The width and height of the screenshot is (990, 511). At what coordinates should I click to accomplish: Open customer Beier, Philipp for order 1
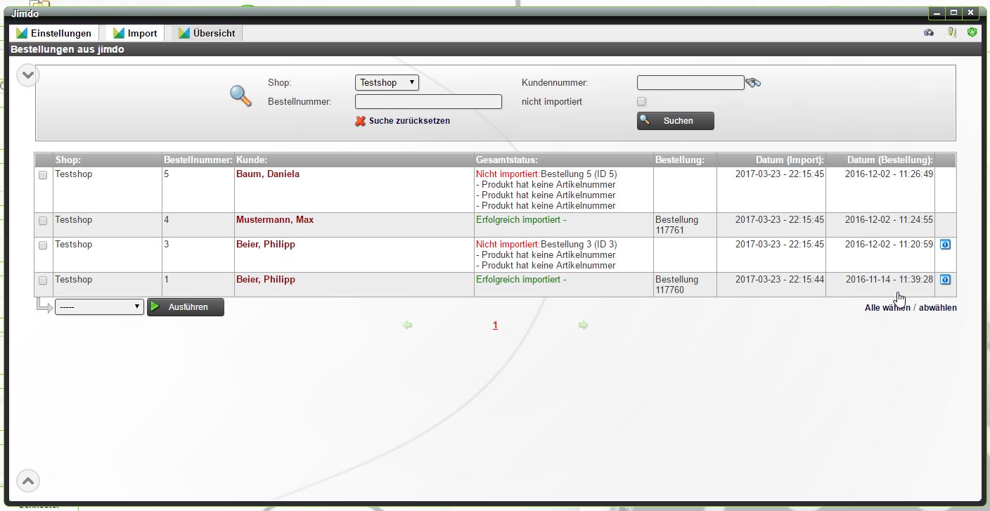click(266, 280)
